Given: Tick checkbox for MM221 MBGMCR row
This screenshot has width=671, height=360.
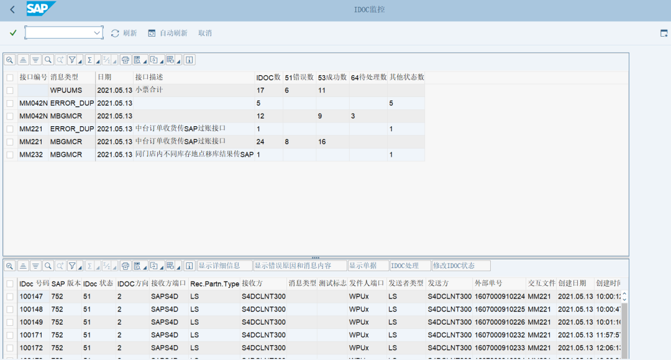Looking at the screenshot, I should 10,142.
